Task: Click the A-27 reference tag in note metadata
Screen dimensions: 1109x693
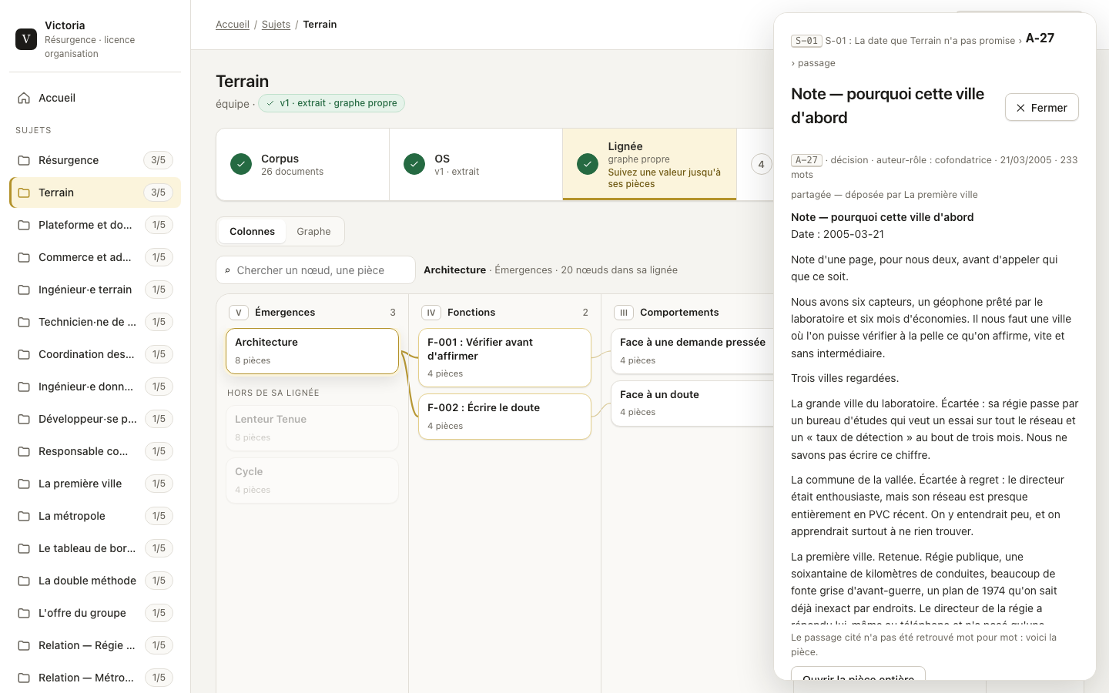Action: click(x=806, y=160)
